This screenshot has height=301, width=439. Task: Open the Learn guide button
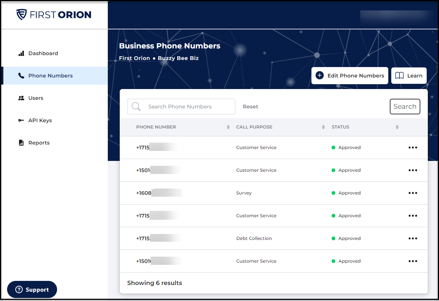pyautogui.click(x=409, y=76)
